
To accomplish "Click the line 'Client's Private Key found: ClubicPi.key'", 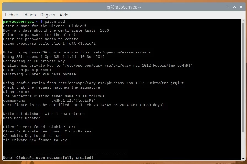I will click(x=47, y=131).
